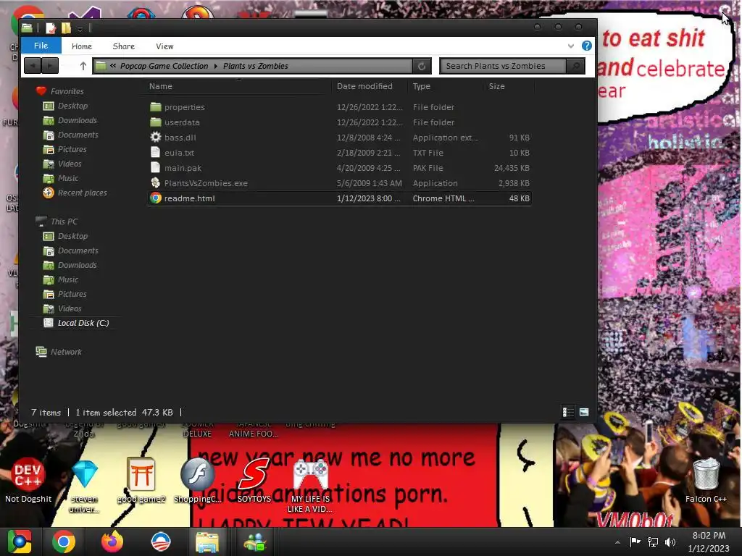Sort by Date modified column header
Viewport: 742px width, 556px height.
coord(364,86)
